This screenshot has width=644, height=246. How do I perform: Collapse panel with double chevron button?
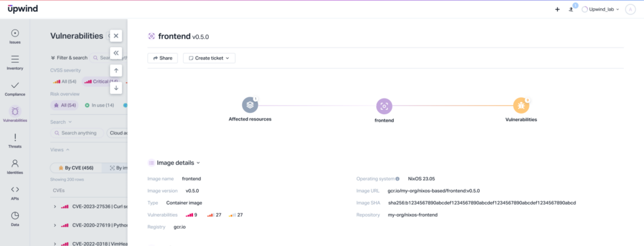click(116, 53)
